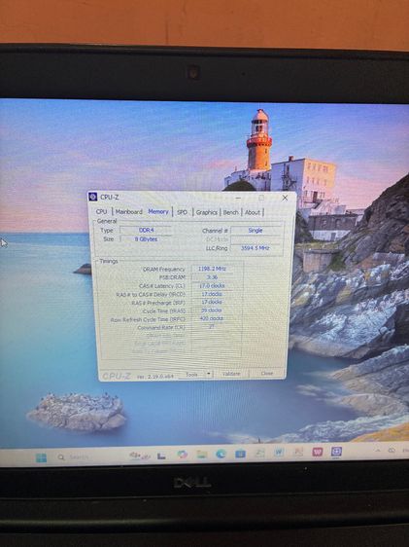The width and height of the screenshot is (409, 547).
Task: Open the Windows Start menu
Action: pos(41,457)
